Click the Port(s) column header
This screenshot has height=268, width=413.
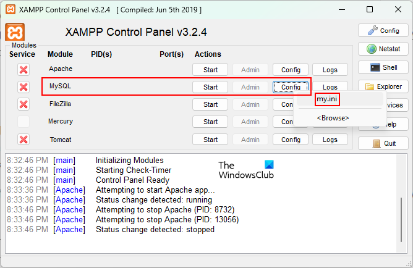[x=171, y=54]
